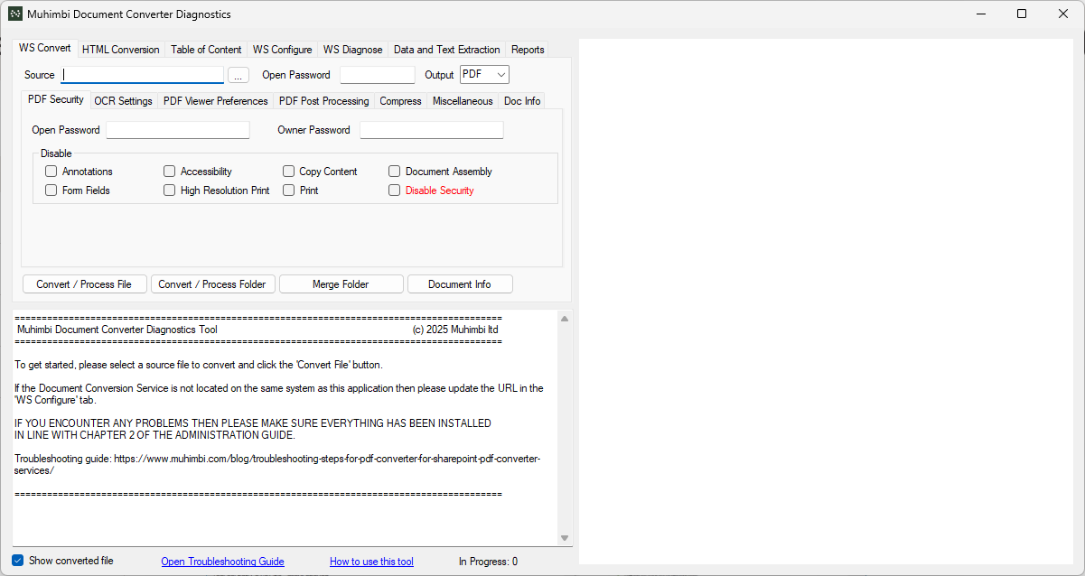Focus the Owner Password input field
The image size is (1085, 576).
[x=431, y=130]
